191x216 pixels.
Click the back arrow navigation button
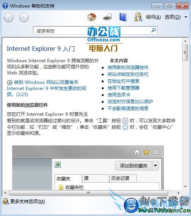click(x=9, y=17)
